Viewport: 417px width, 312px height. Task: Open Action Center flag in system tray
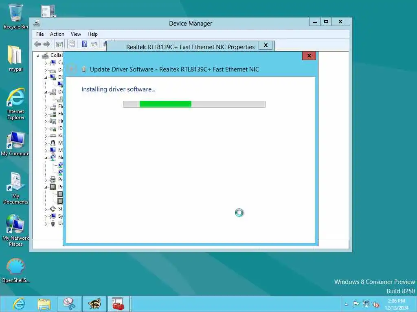[356, 304]
